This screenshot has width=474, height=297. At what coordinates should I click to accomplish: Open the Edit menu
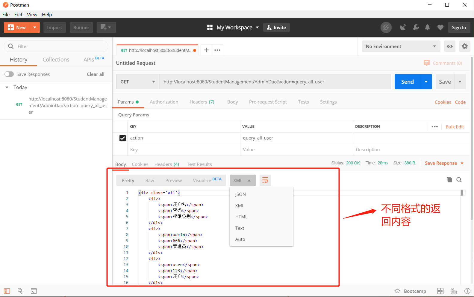[18, 14]
